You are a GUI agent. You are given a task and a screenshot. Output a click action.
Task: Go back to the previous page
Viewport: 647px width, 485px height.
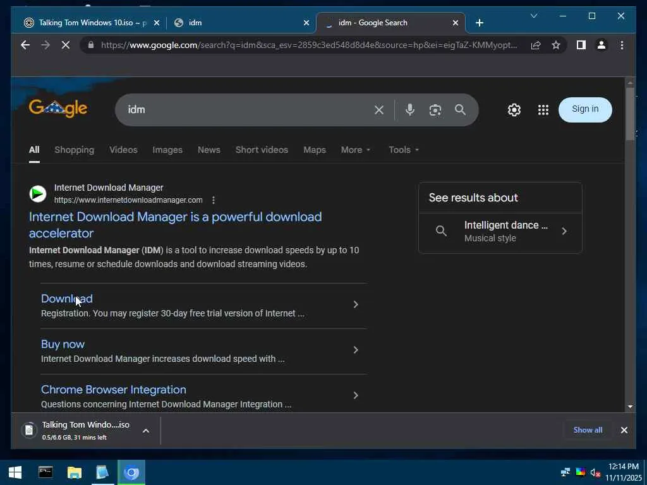pyautogui.click(x=25, y=45)
